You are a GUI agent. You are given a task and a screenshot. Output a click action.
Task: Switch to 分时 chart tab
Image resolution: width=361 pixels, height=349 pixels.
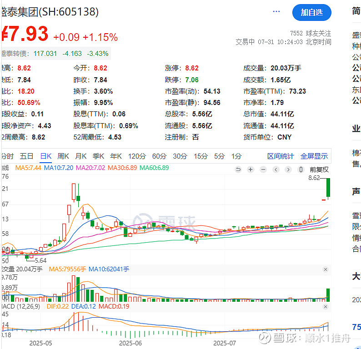pos(8,156)
